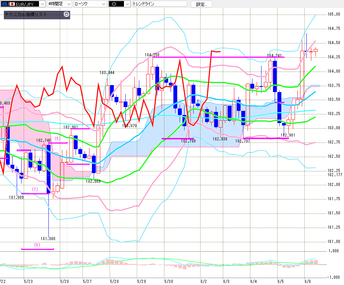Select the 1.000 oscillator scale value
Screen dimensions: 344x285
click(x=334, y=251)
